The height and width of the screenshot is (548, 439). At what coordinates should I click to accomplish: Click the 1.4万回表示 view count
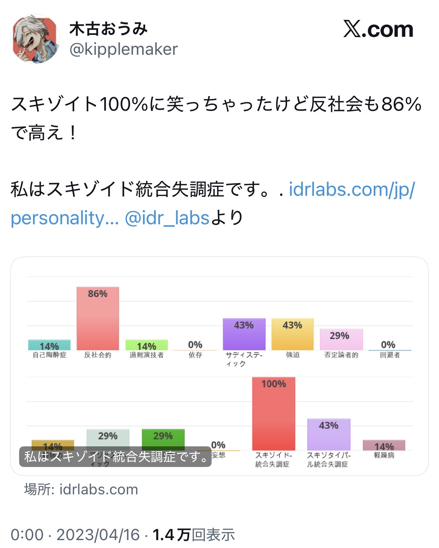194,534
